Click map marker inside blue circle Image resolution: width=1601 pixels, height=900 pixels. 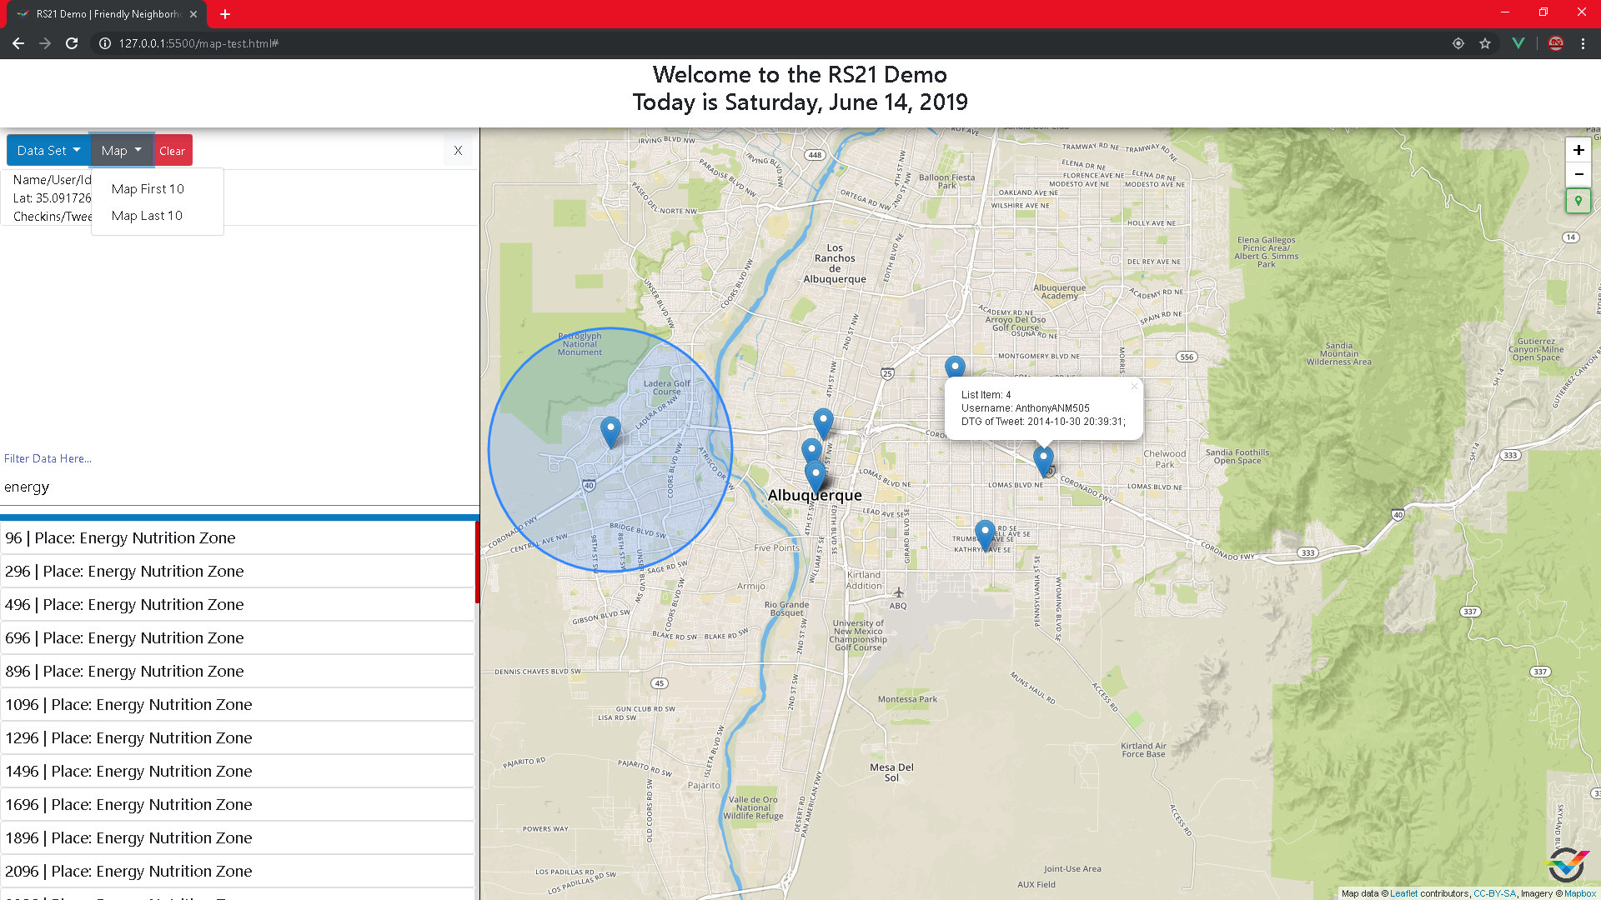click(x=610, y=432)
